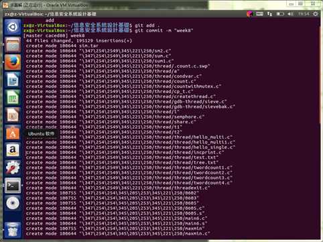Click the line ending in thread/share.c
This screenshot has width=323, height=242.
pyautogui.click(x=111, y=122)
